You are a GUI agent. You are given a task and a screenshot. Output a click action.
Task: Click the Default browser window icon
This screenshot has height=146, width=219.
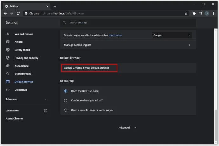click(x=8, y=82)
